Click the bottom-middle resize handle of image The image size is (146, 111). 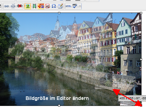59,106
